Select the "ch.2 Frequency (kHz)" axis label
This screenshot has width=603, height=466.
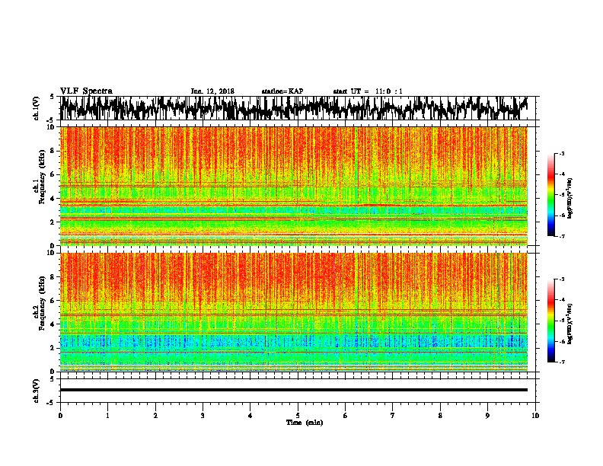click(x=40, y=303)
